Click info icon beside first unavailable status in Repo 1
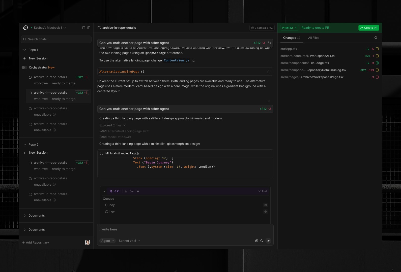The image size is (401, 272). click(x=54, y=115)
